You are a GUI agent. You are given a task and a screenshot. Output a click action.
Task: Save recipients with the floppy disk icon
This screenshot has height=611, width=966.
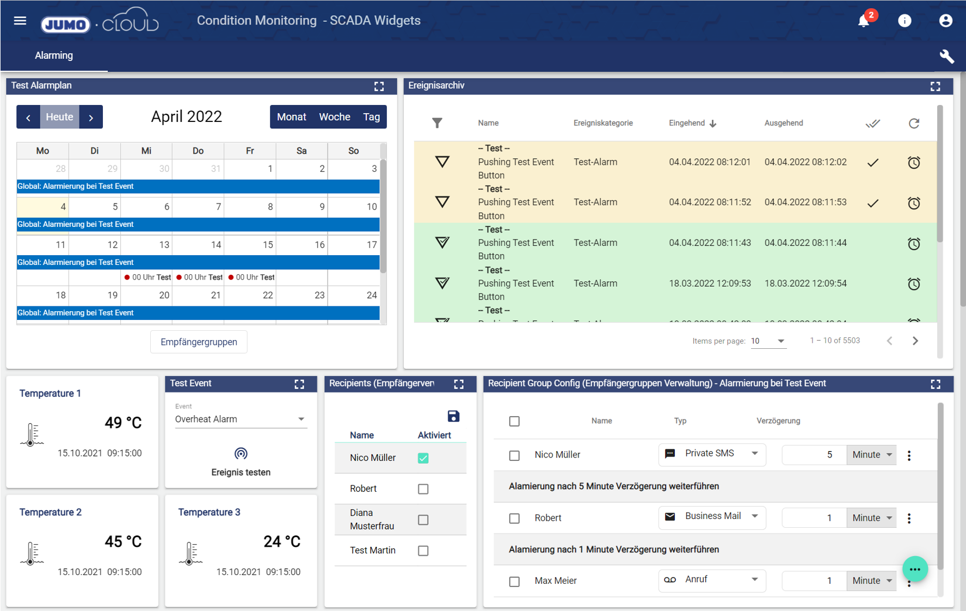(x=453, y=416)
